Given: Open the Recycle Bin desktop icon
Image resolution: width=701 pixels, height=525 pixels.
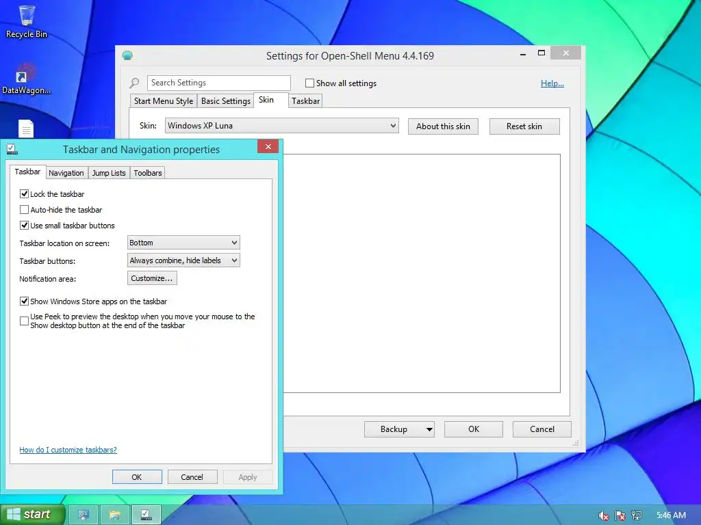Looking at the screenshot, I should (27, 21).
